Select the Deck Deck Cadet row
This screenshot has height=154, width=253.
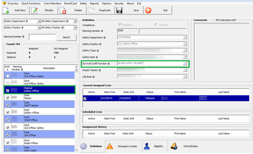pos(39,149)
